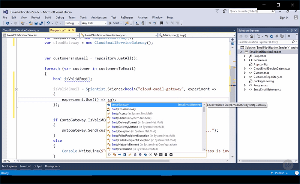Expand the References node in Solution Explorer

click(245, 60)
